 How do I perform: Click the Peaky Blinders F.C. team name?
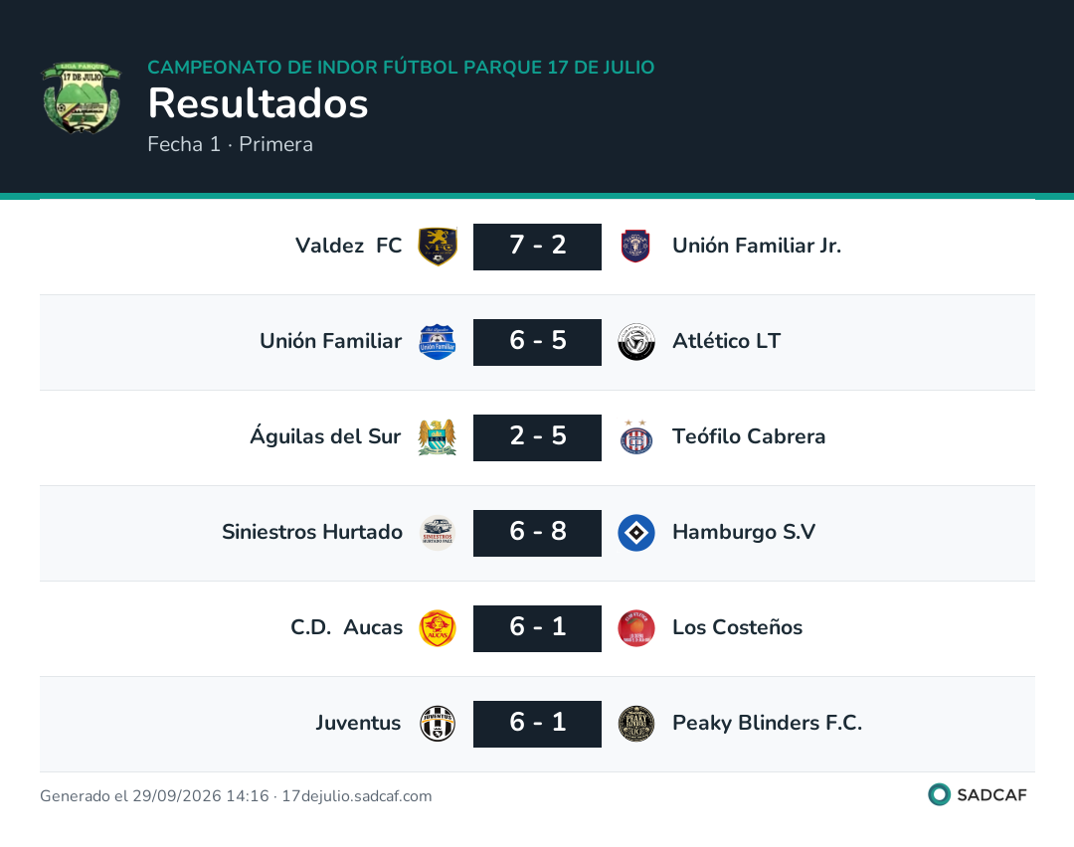pos(767,723)
